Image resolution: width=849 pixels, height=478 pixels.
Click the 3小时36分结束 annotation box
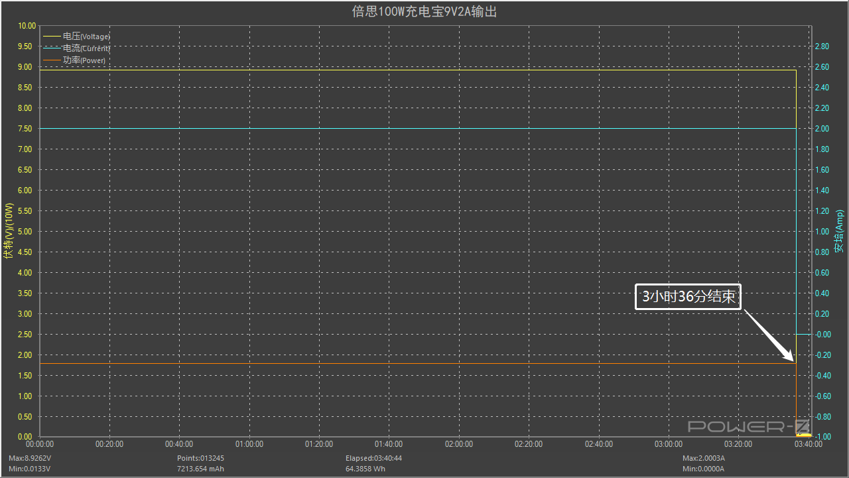coord(688,297)
